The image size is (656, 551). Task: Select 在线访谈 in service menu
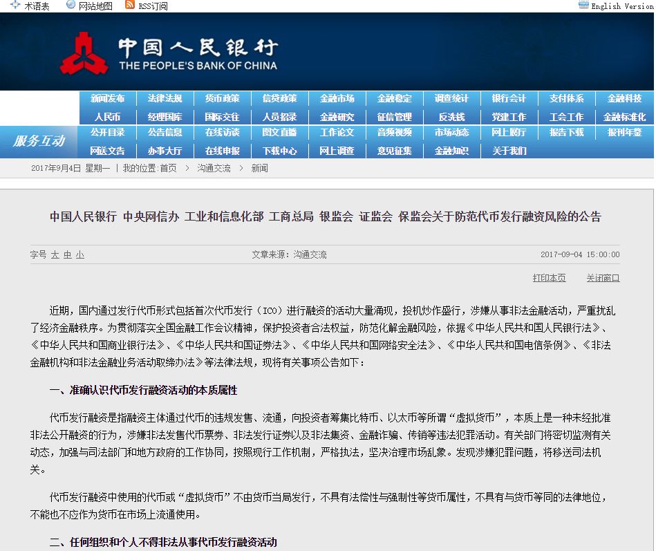click(x=222, y=132)
